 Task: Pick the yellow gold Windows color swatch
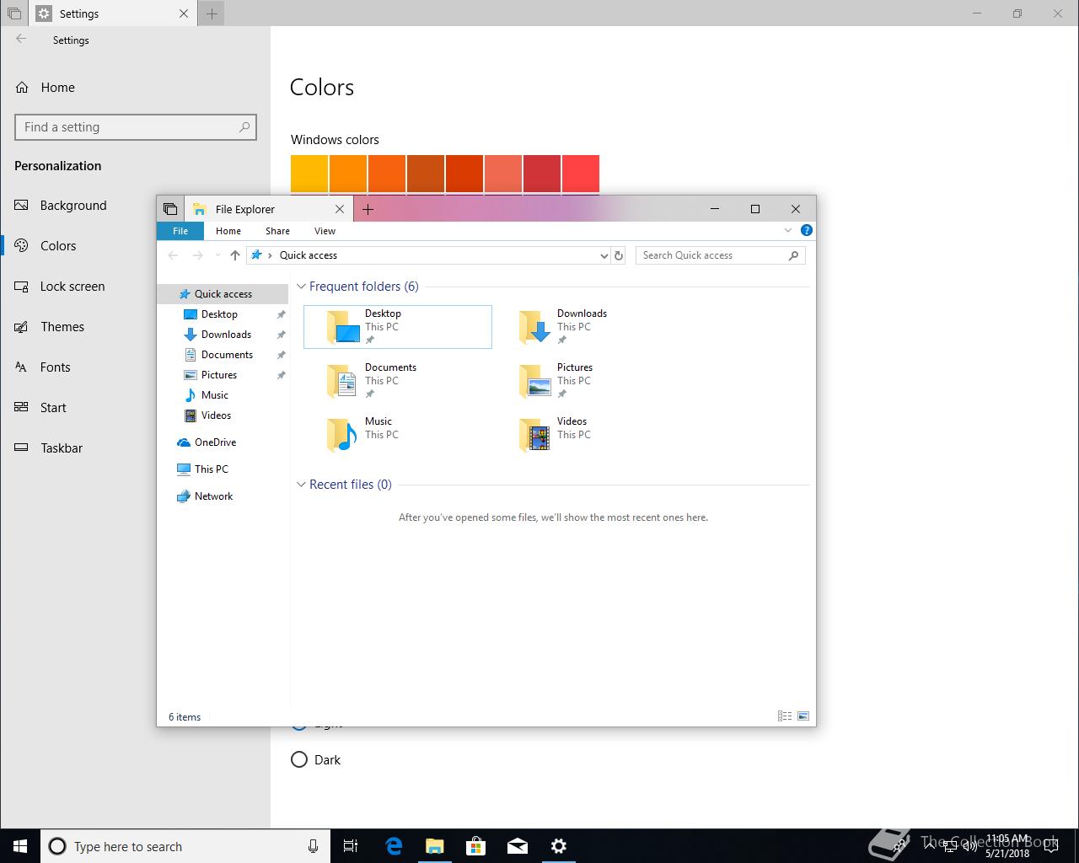309,174
